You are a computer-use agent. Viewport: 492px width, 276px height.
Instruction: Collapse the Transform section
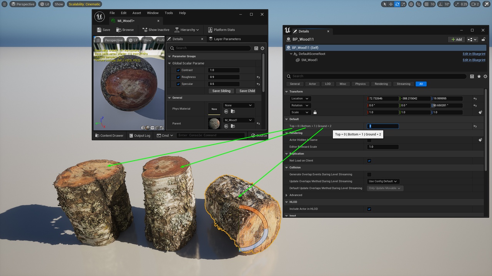(287, 92)
